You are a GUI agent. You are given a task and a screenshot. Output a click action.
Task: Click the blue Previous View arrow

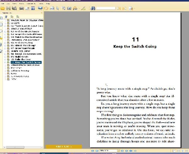(x=131, y=151)
